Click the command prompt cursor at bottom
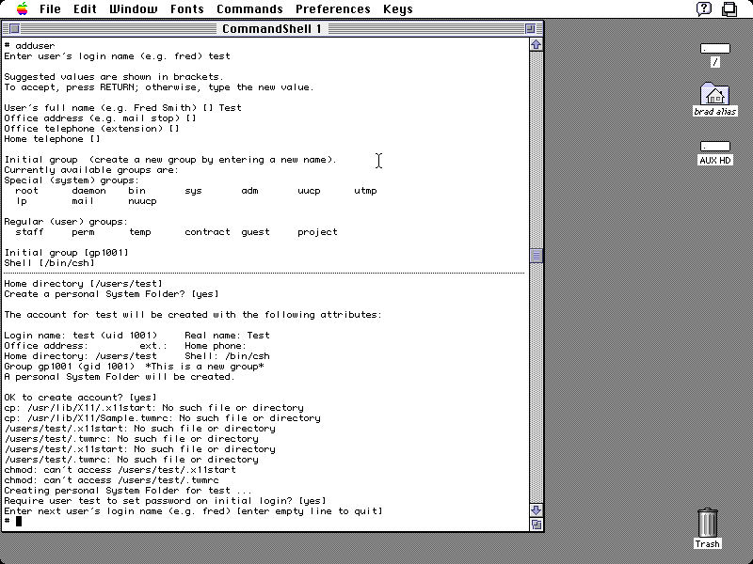 coord(19,521)
